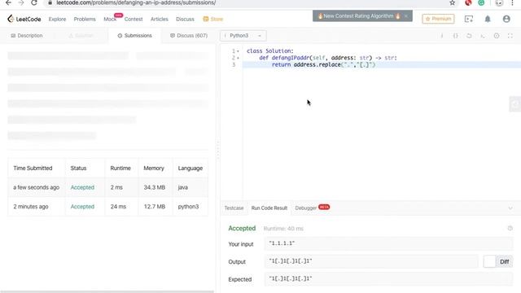Switch to the Solution tab

[x=81, y=36]
